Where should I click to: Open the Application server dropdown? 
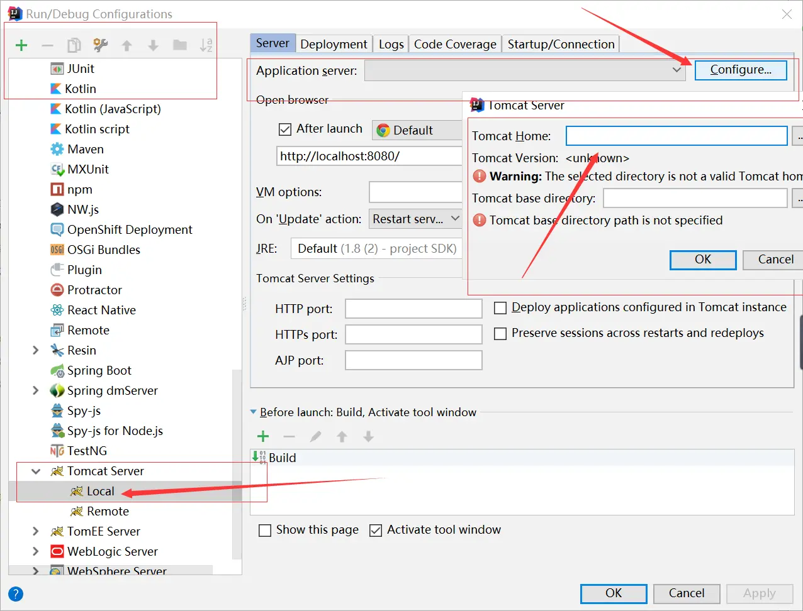click(525, 70)
